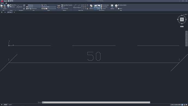The image size is (188, 106).
Task: Expand the Output panel dialog launcher arrow
Action: [16, 10]
